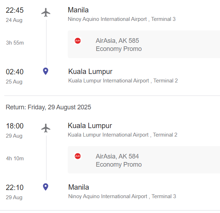Image resolution: width=220 pixels, height=213 pixels.
Task: Select the 02:40 arrival time
Action: coord(15,72)
